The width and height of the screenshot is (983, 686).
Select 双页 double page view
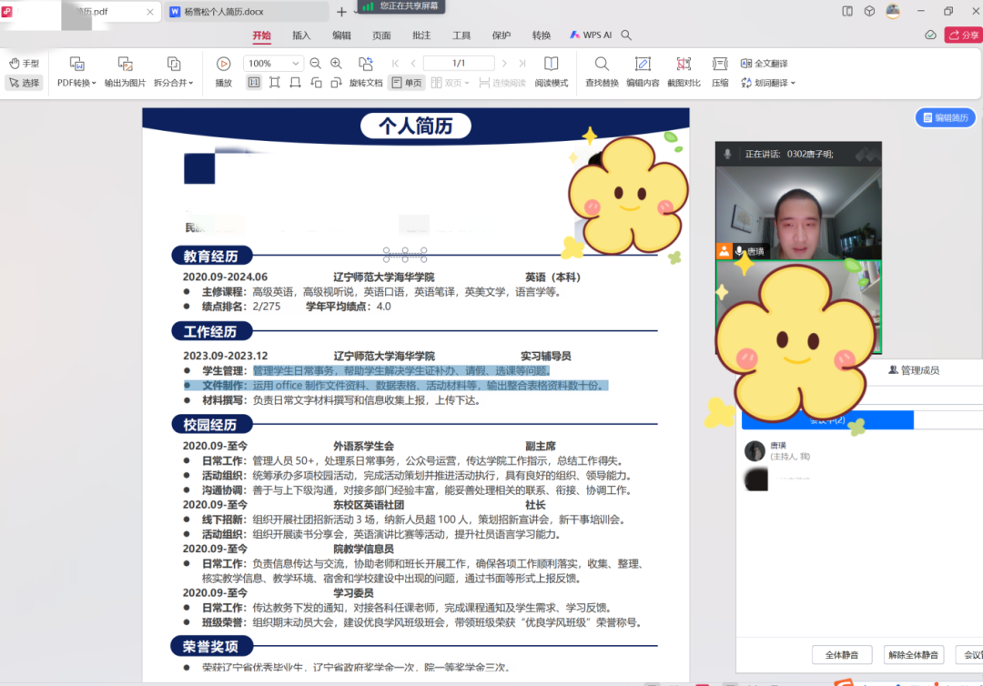point(446,83)
